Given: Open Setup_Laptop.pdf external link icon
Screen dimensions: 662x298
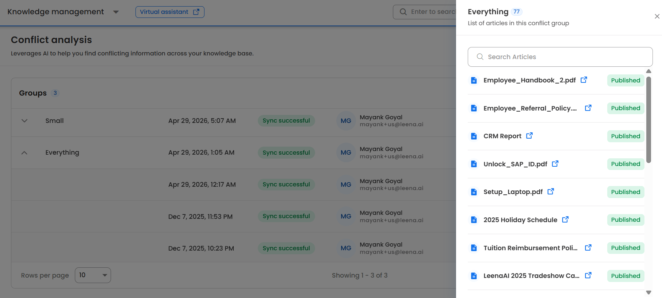Looking at the screenshot, I should click(551, 191).
